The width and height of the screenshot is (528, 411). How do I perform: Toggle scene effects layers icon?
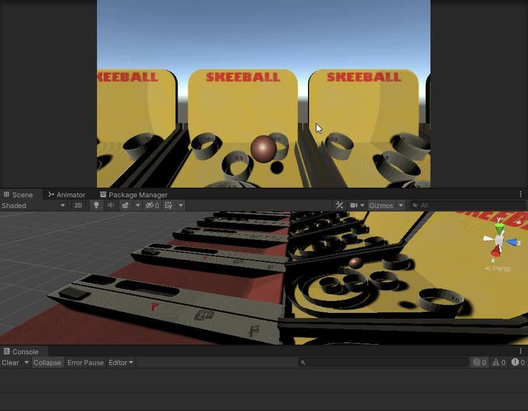[125, 205]
